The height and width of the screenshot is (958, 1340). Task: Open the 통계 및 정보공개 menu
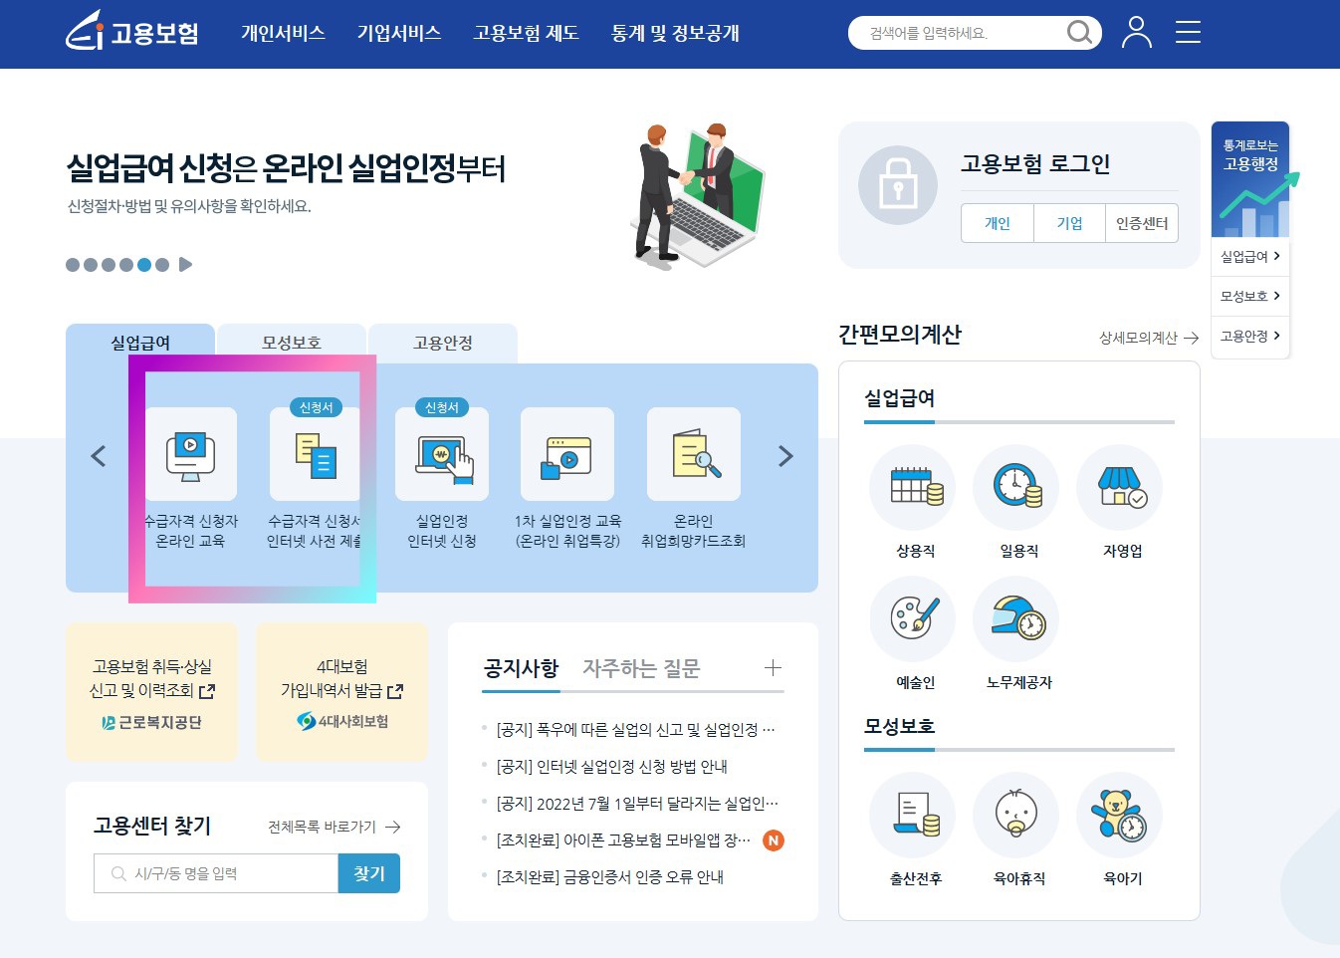click(675, 33)
